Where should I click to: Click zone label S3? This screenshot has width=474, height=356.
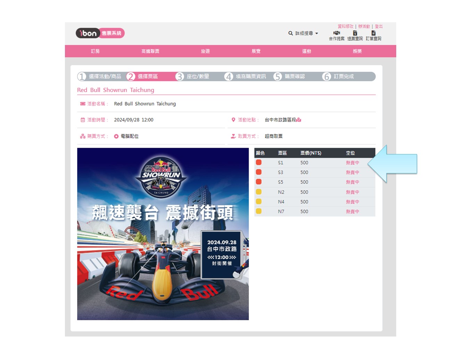pos(281,172)
